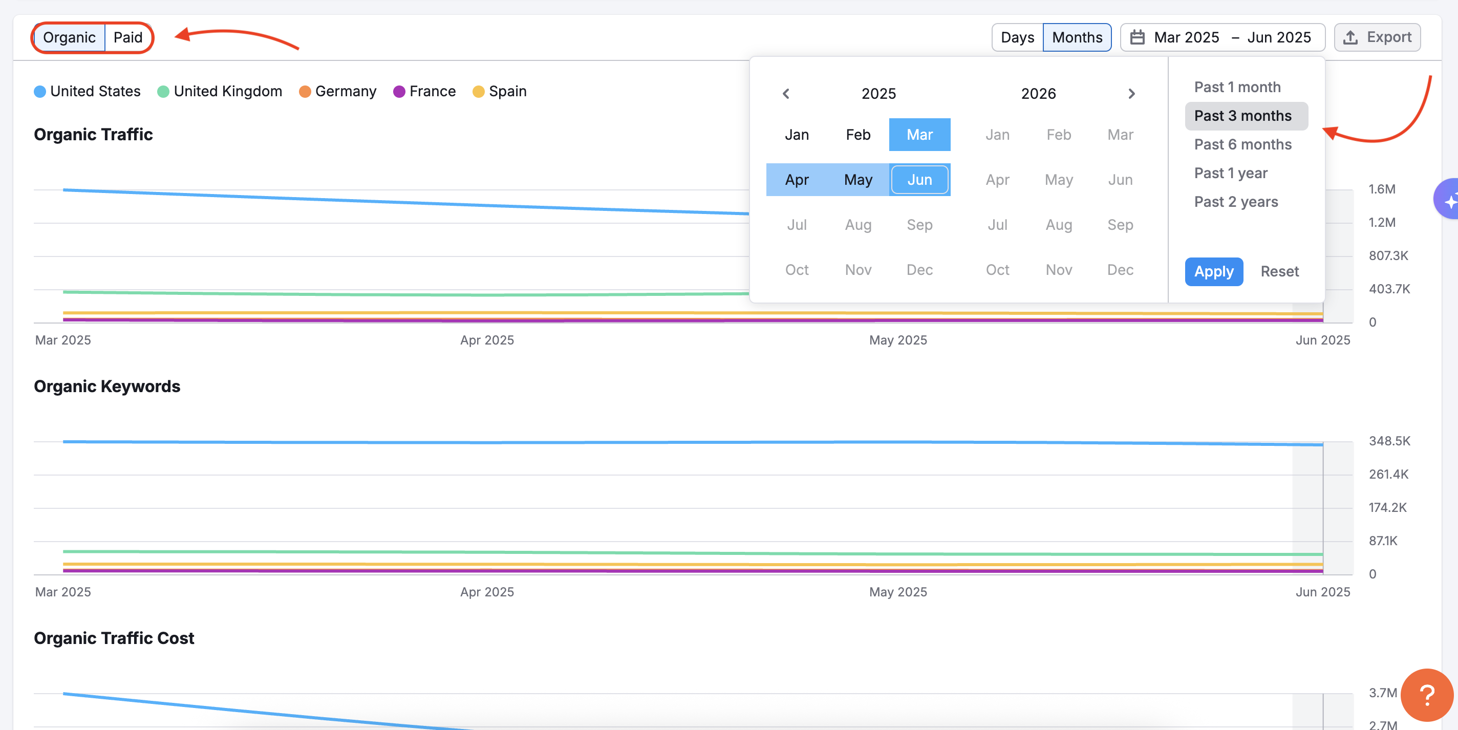
Task: Select Months granularity
Action: point(1077,37)
